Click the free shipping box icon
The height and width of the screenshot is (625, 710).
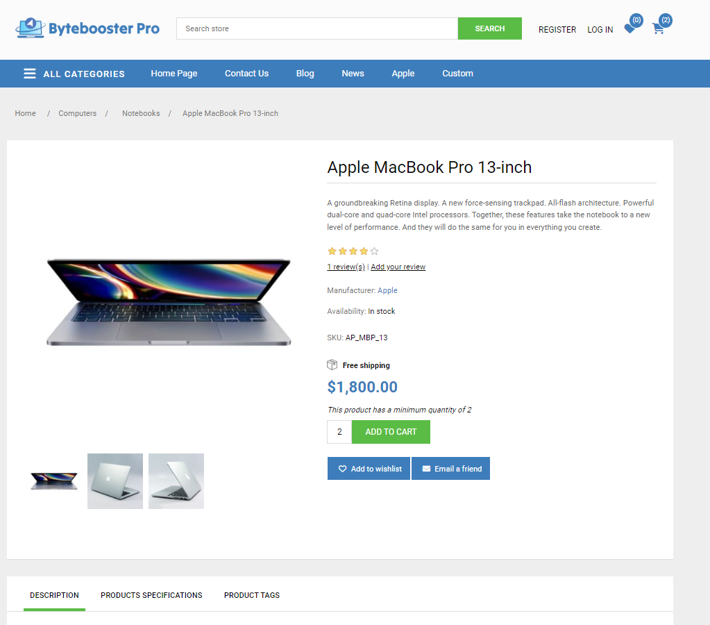[332, 365]
